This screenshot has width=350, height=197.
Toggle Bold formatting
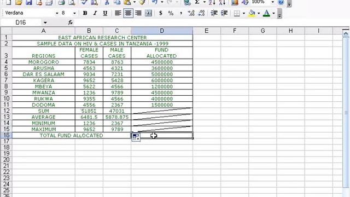[85, 13]
